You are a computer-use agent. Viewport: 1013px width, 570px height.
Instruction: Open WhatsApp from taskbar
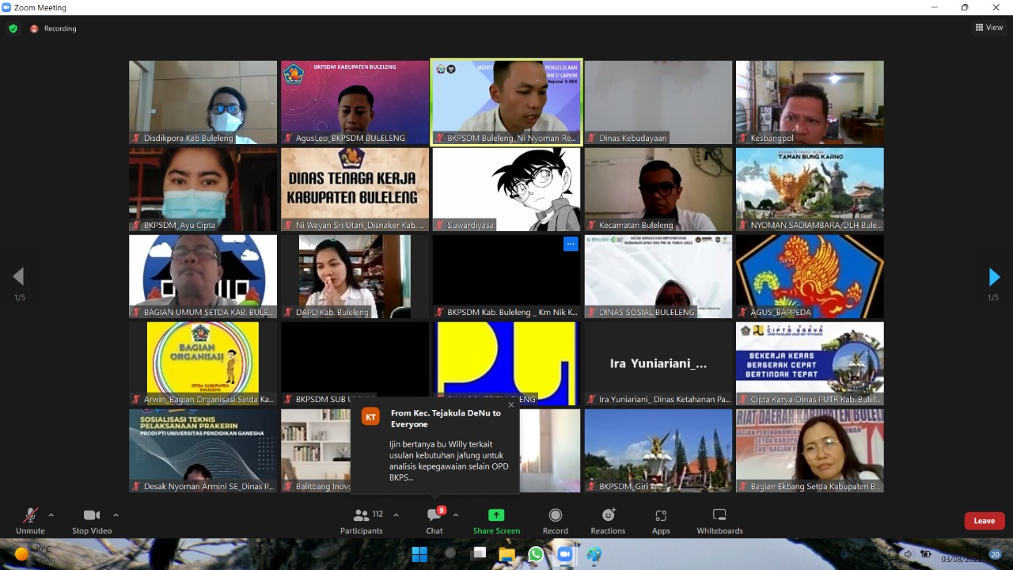click(x=536, y=554)
